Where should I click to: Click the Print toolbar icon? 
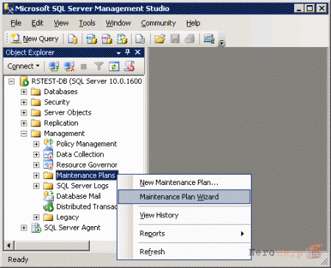[190, 39]
